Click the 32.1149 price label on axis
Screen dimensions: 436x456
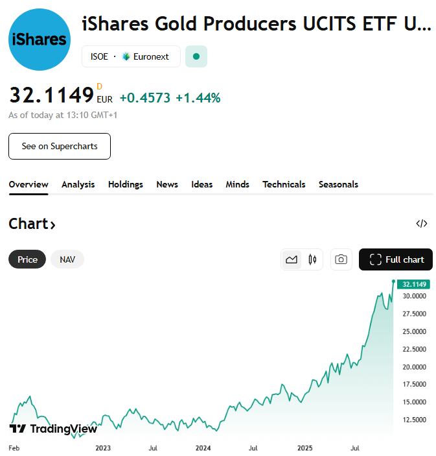(414, 284)
